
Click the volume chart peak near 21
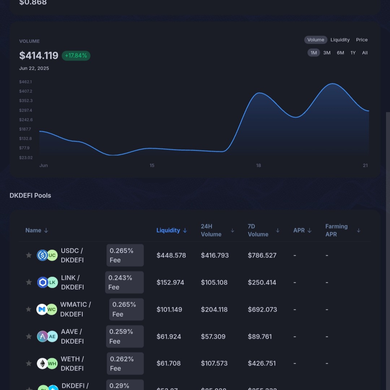click(333, 83)
